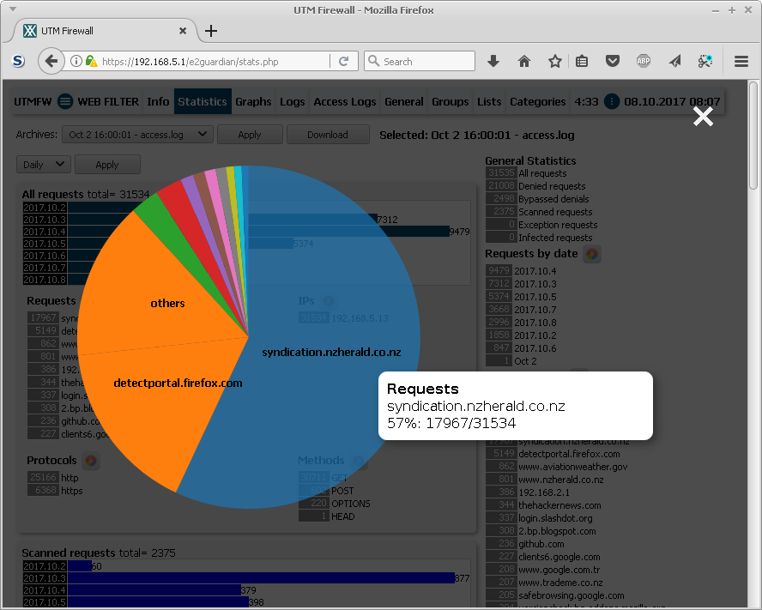Open Adblock Plus ABP icon
The image size is (762, 610).
tap(644, 61)
